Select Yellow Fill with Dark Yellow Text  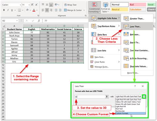131,102
